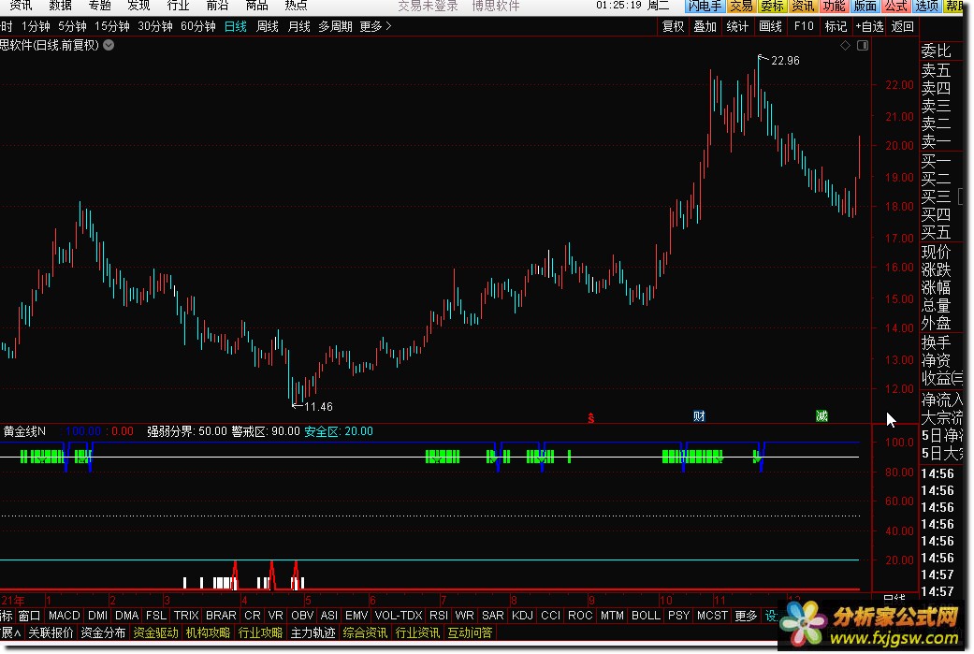Viewport: 974px width, 654px height.
Task: Select 1分钟 timeframe
Action: coord(36,27)
